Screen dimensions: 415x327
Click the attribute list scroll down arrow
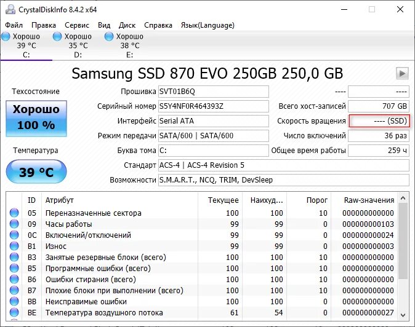[x=403, y=315]
